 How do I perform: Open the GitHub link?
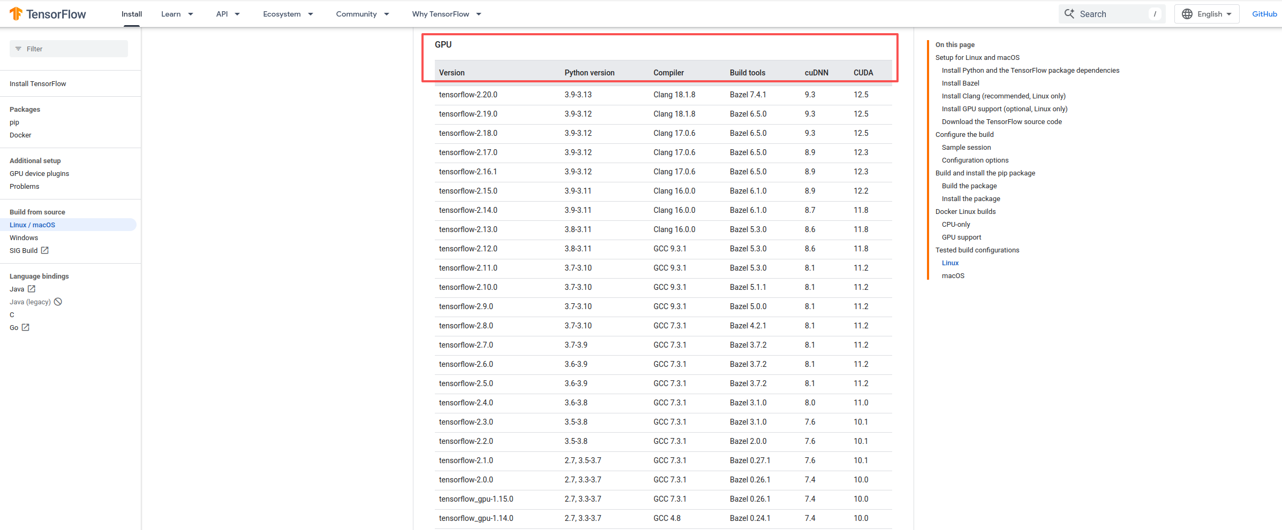point(1264,14)
